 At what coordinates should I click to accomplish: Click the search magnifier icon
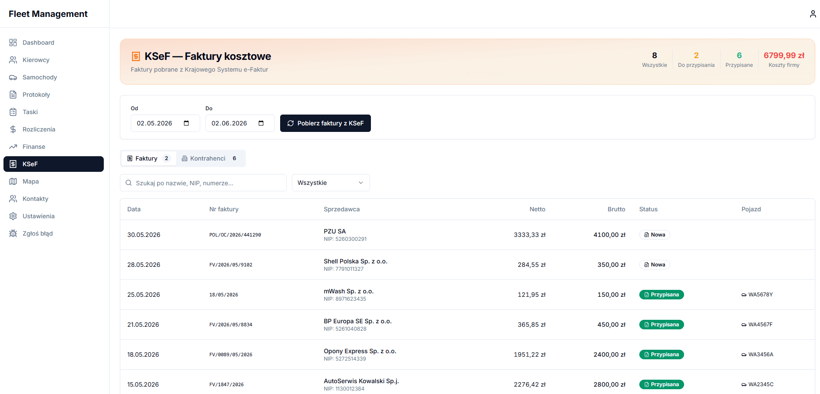point(129,183)
